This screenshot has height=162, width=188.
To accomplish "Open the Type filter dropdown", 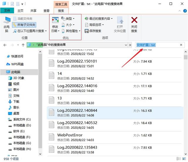I will 68,19.
